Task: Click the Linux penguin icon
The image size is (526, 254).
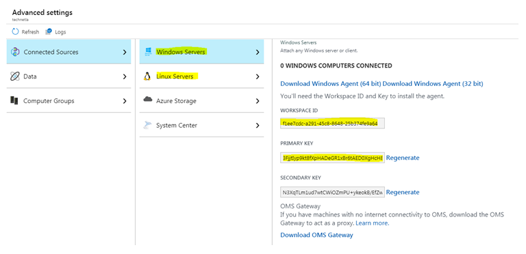Action: 147,76
